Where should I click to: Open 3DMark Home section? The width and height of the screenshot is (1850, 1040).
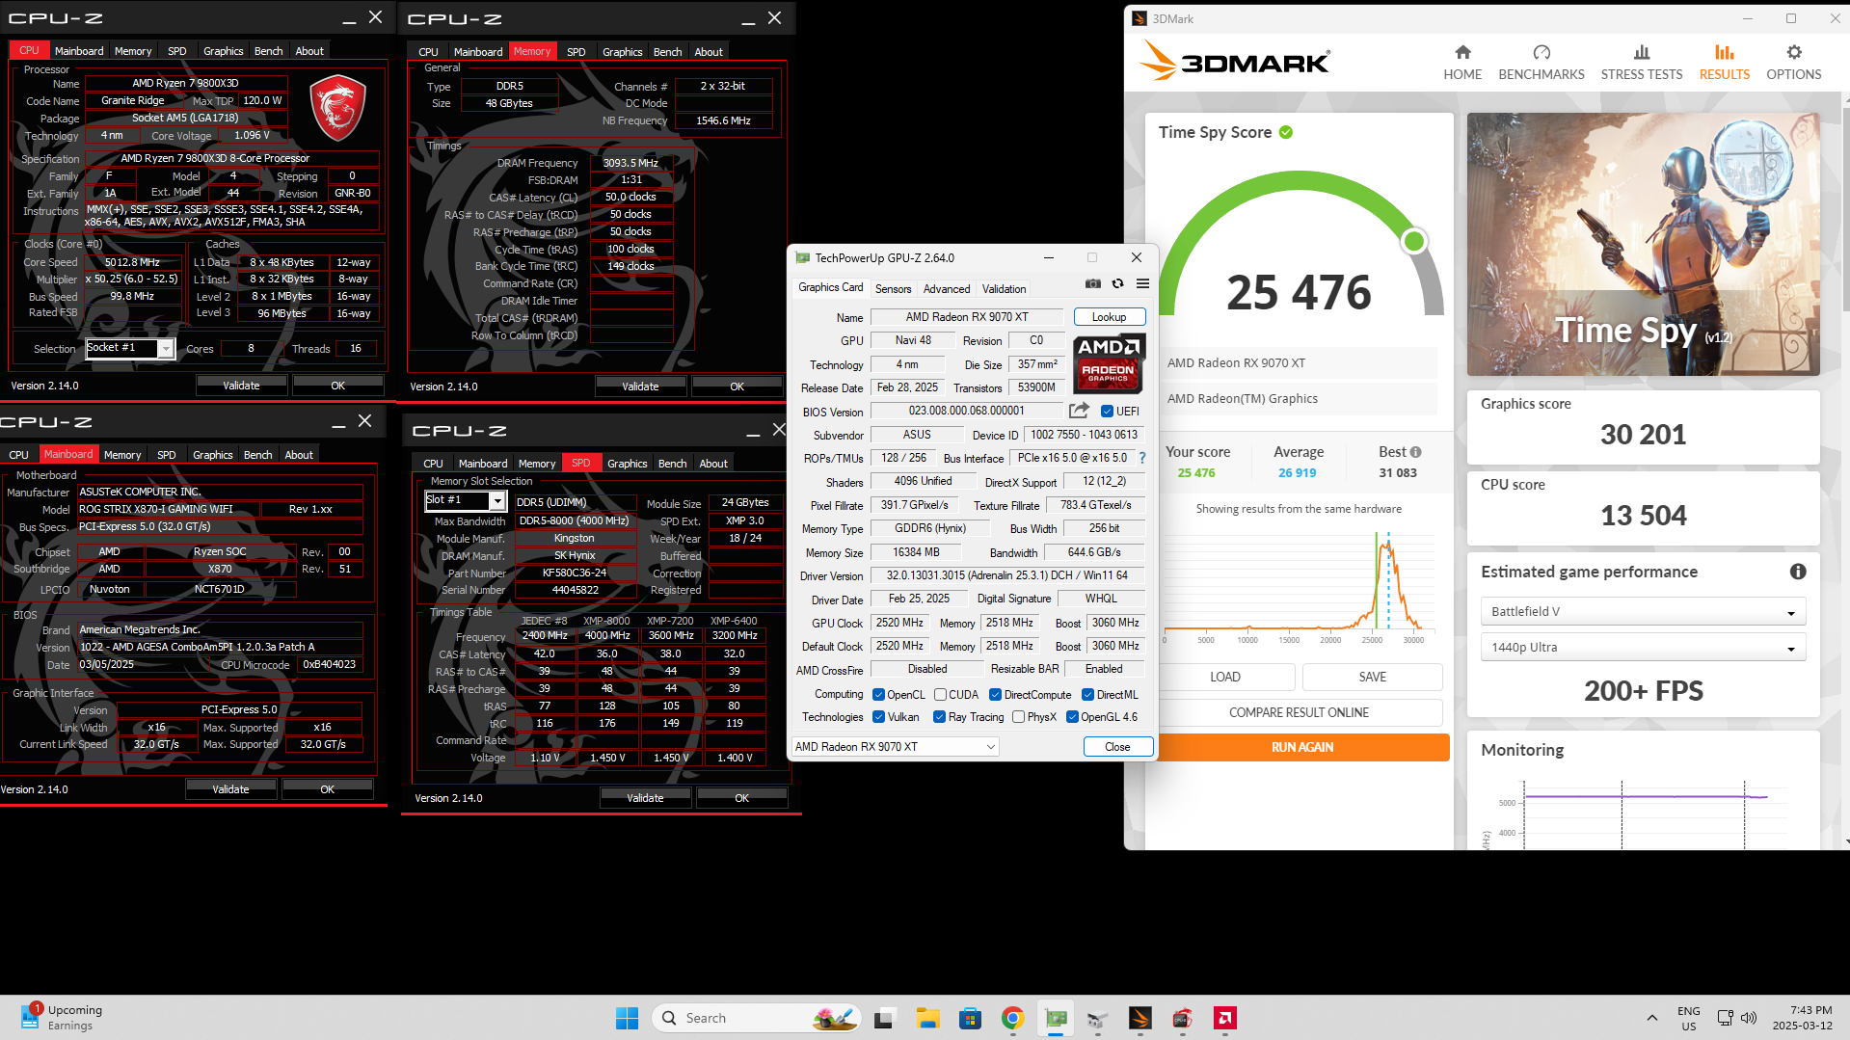pos(1461,63)
